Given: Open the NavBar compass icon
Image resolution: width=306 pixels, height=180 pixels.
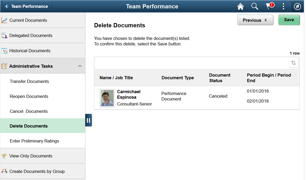Looking at the screenshot, I should (x=297, y=7).
